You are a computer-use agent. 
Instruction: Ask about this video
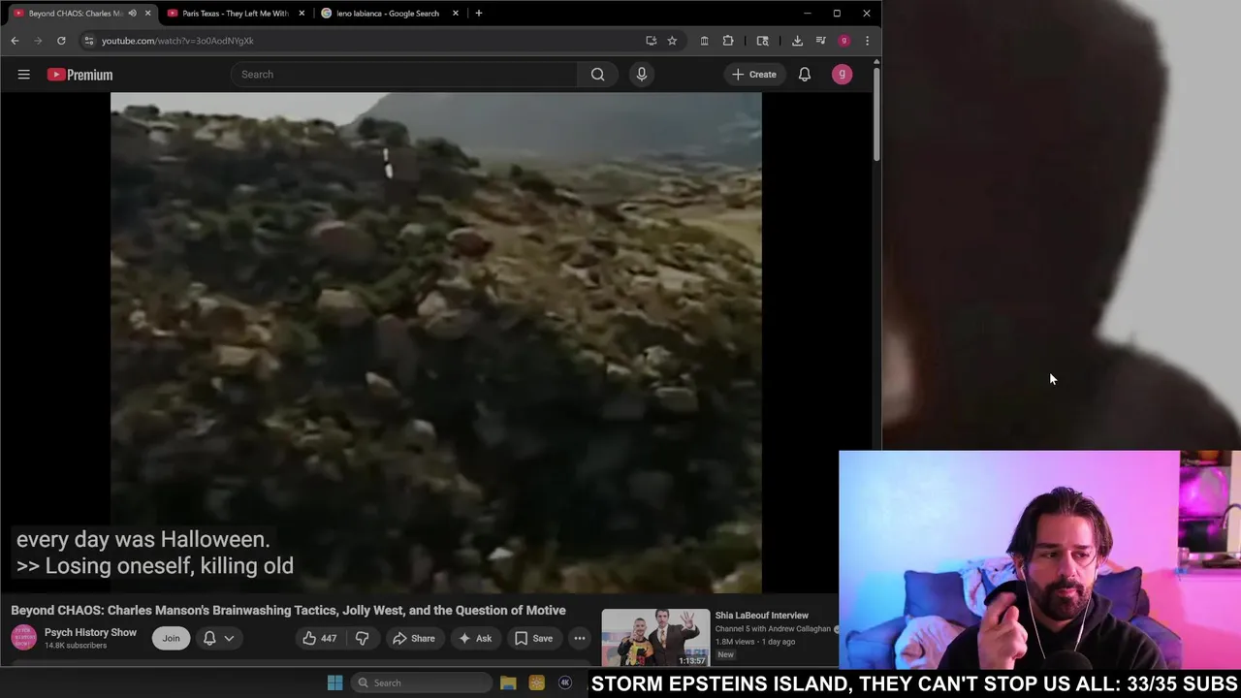pyautogui.click(x=475, y=638)
